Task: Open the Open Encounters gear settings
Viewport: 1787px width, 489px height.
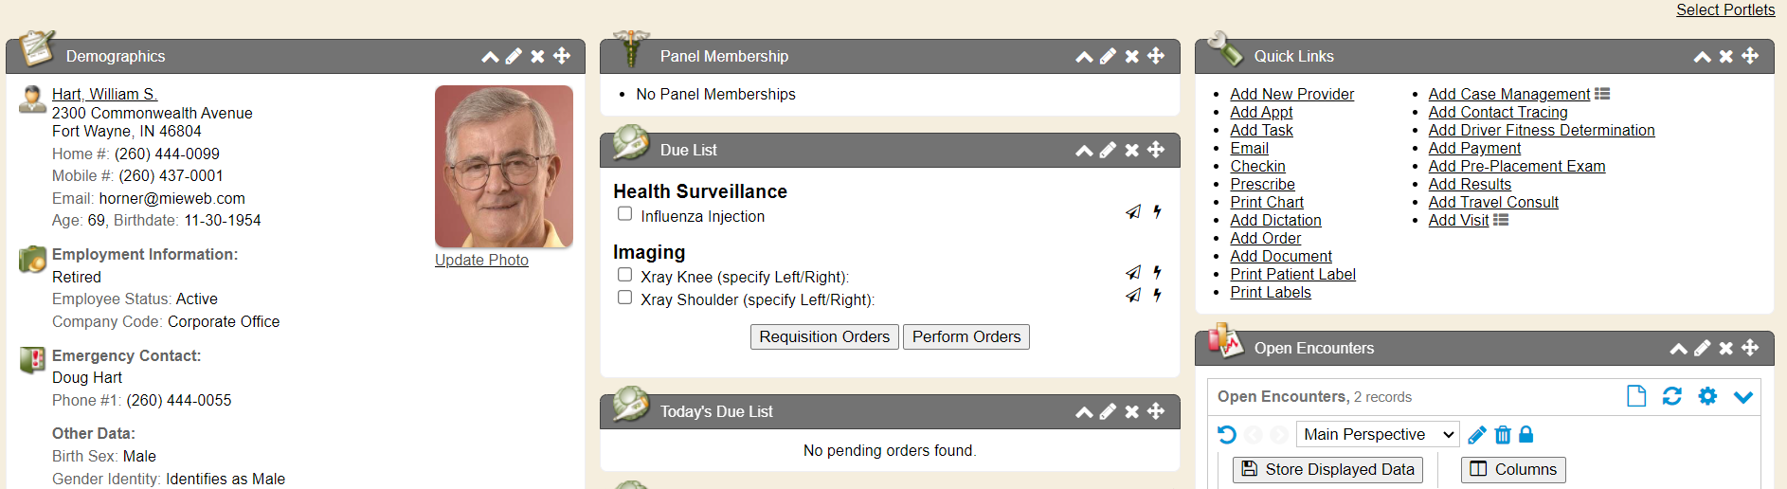Action: [x=1707, y=396]
